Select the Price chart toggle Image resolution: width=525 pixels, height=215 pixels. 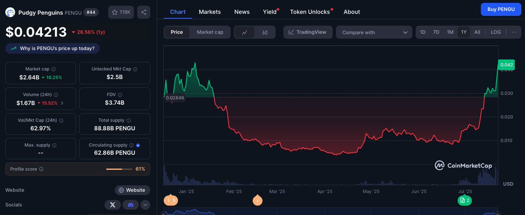tap(177, 32)
